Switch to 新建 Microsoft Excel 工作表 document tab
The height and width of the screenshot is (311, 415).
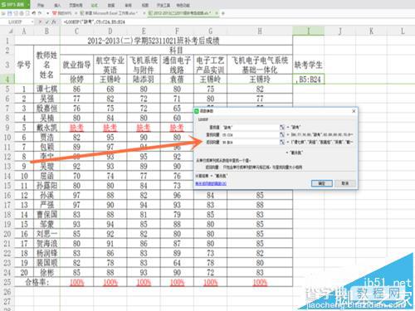coord(110,13)
